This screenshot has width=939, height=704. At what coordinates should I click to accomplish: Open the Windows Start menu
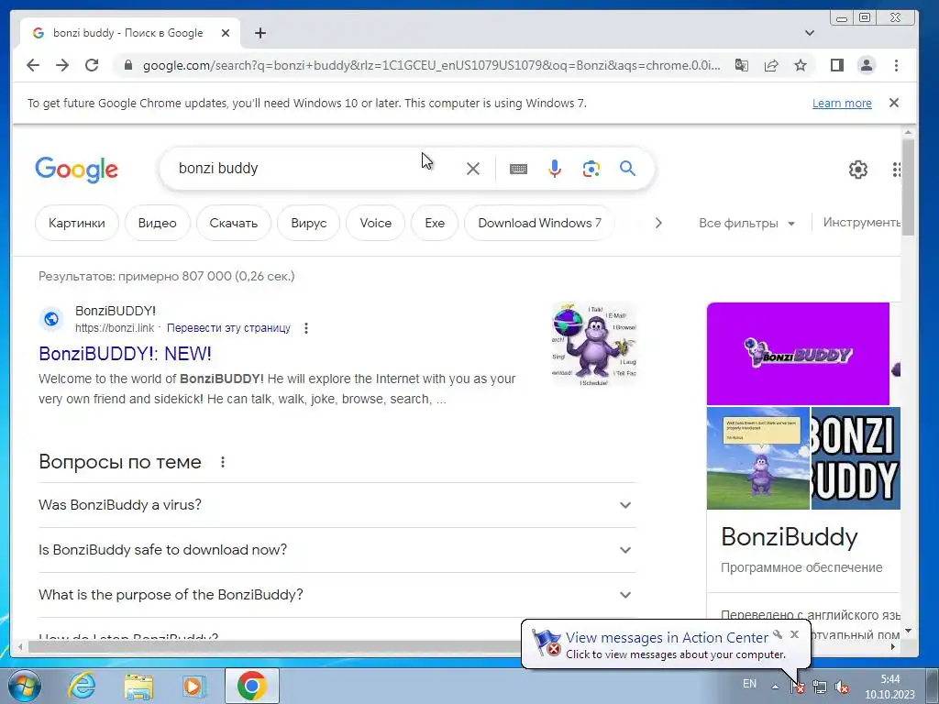(x=23, y=686)
